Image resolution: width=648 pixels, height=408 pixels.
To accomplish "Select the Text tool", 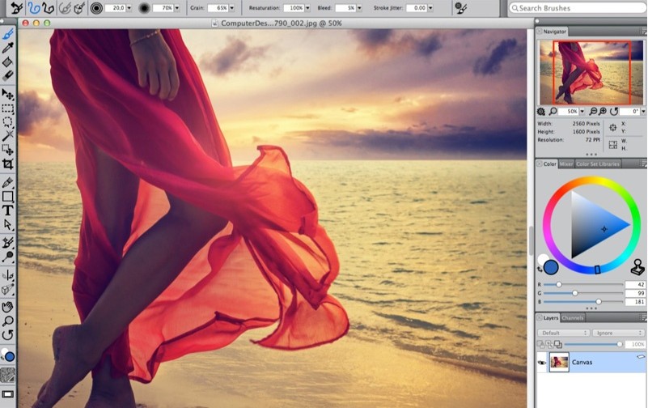I will tap(8, 210).
